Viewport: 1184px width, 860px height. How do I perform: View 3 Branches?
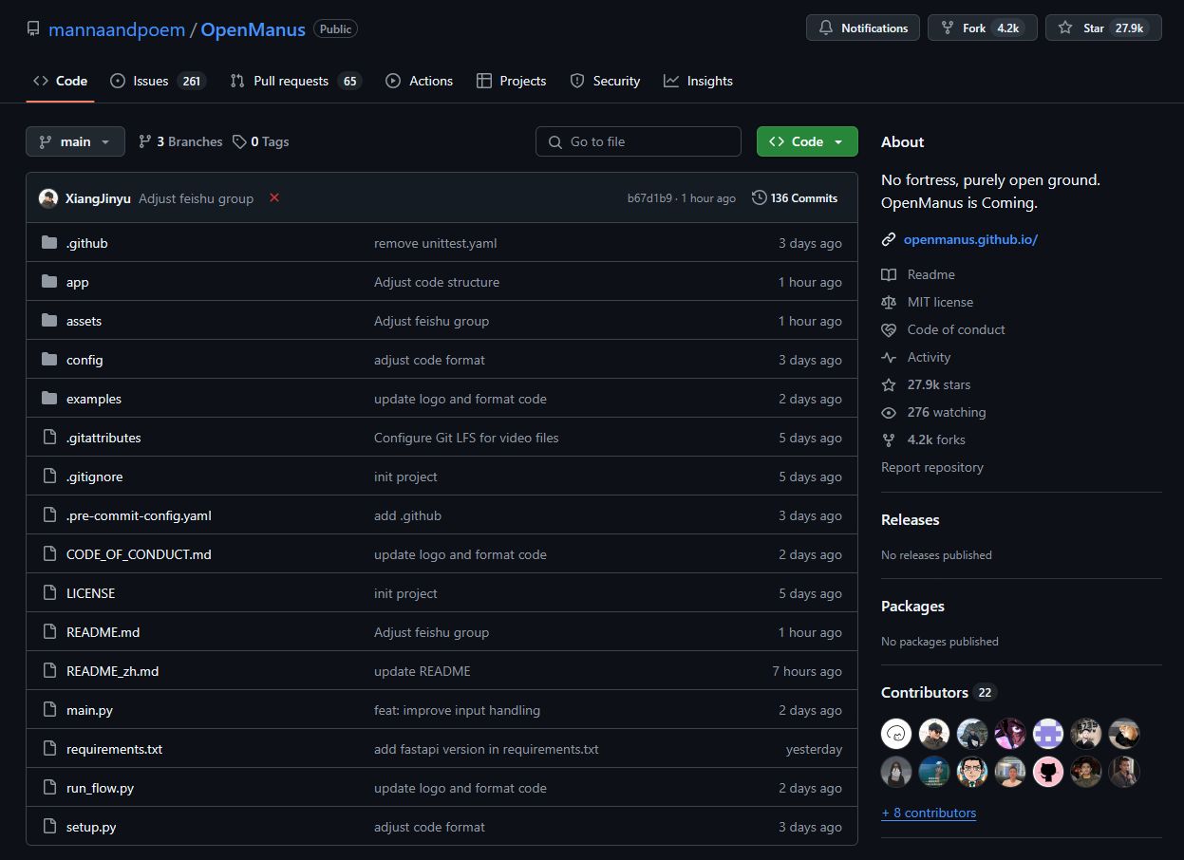coord(180,141)
